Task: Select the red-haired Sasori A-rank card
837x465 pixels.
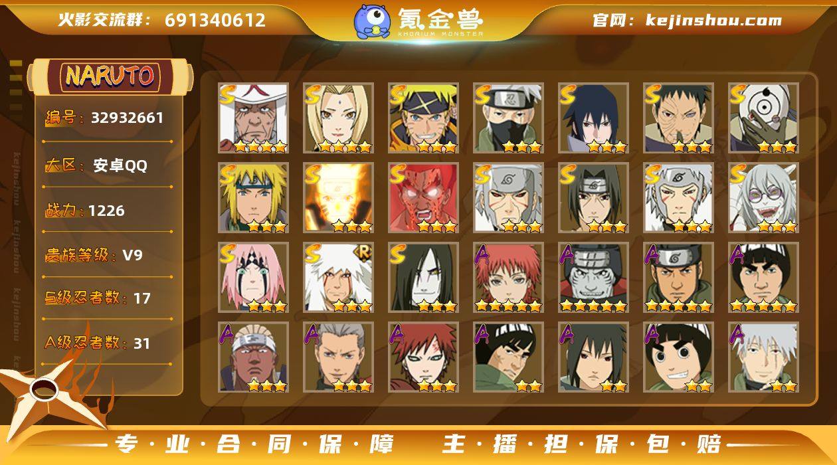Action: (508, 278)
